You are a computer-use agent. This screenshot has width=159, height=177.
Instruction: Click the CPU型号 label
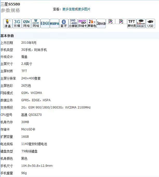tap(6, 115)
